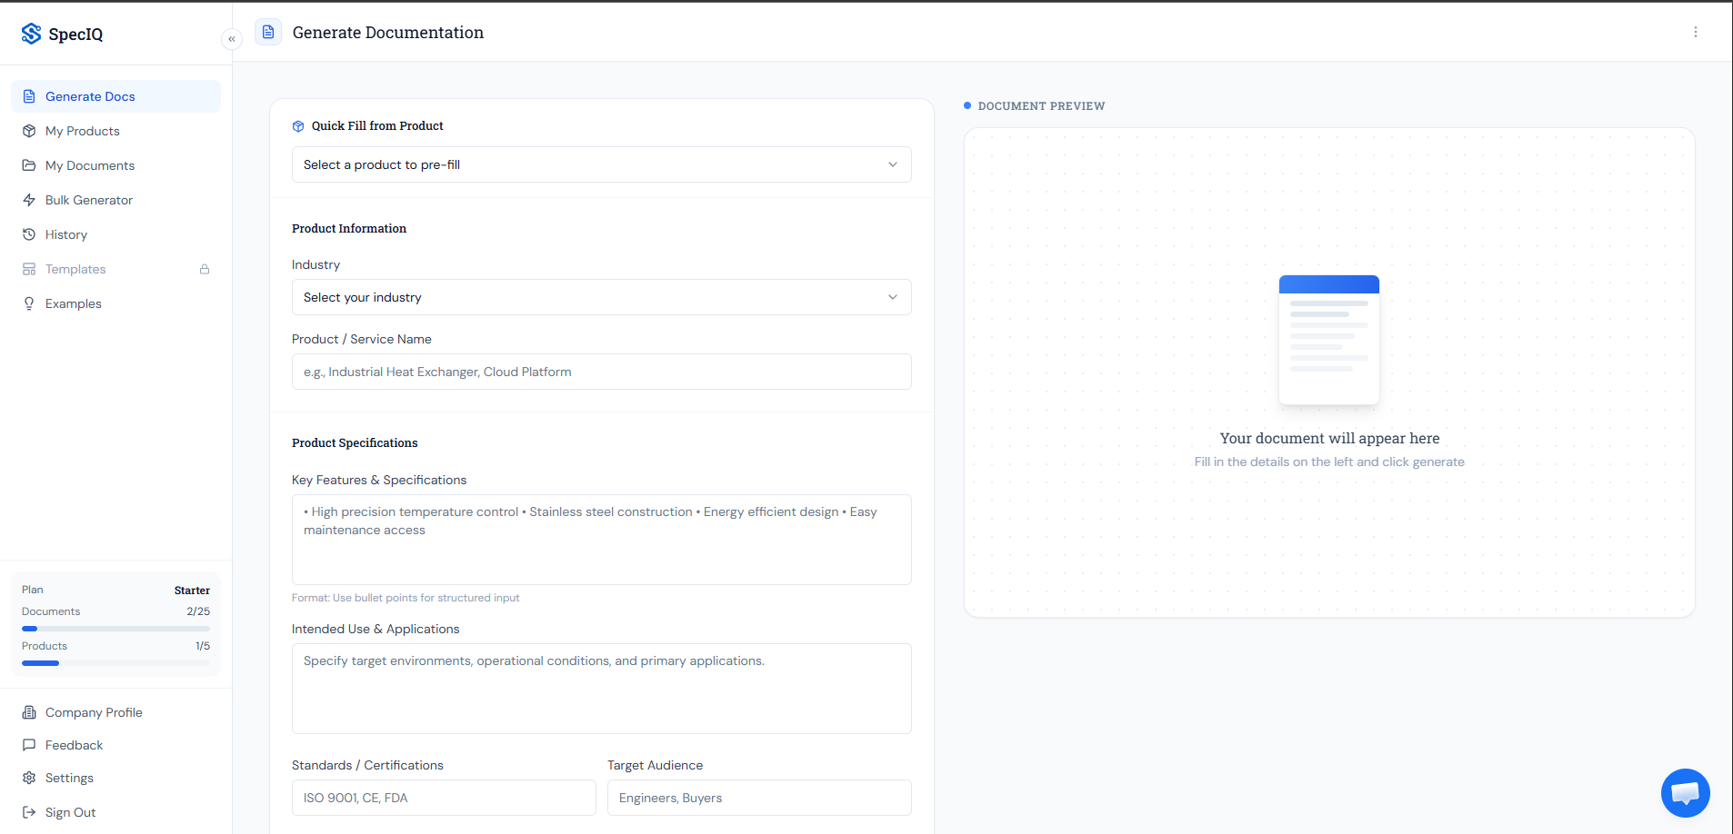Focus the Standards / Certifications field
1733x834 pixels.
tap(444, 798)
